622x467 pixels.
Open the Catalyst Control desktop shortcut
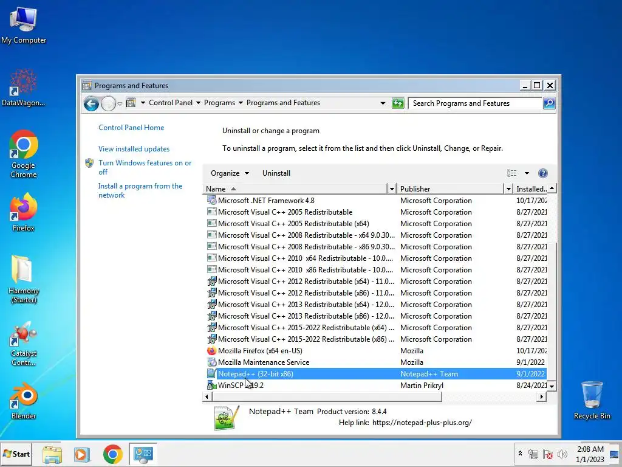[24, 344]
